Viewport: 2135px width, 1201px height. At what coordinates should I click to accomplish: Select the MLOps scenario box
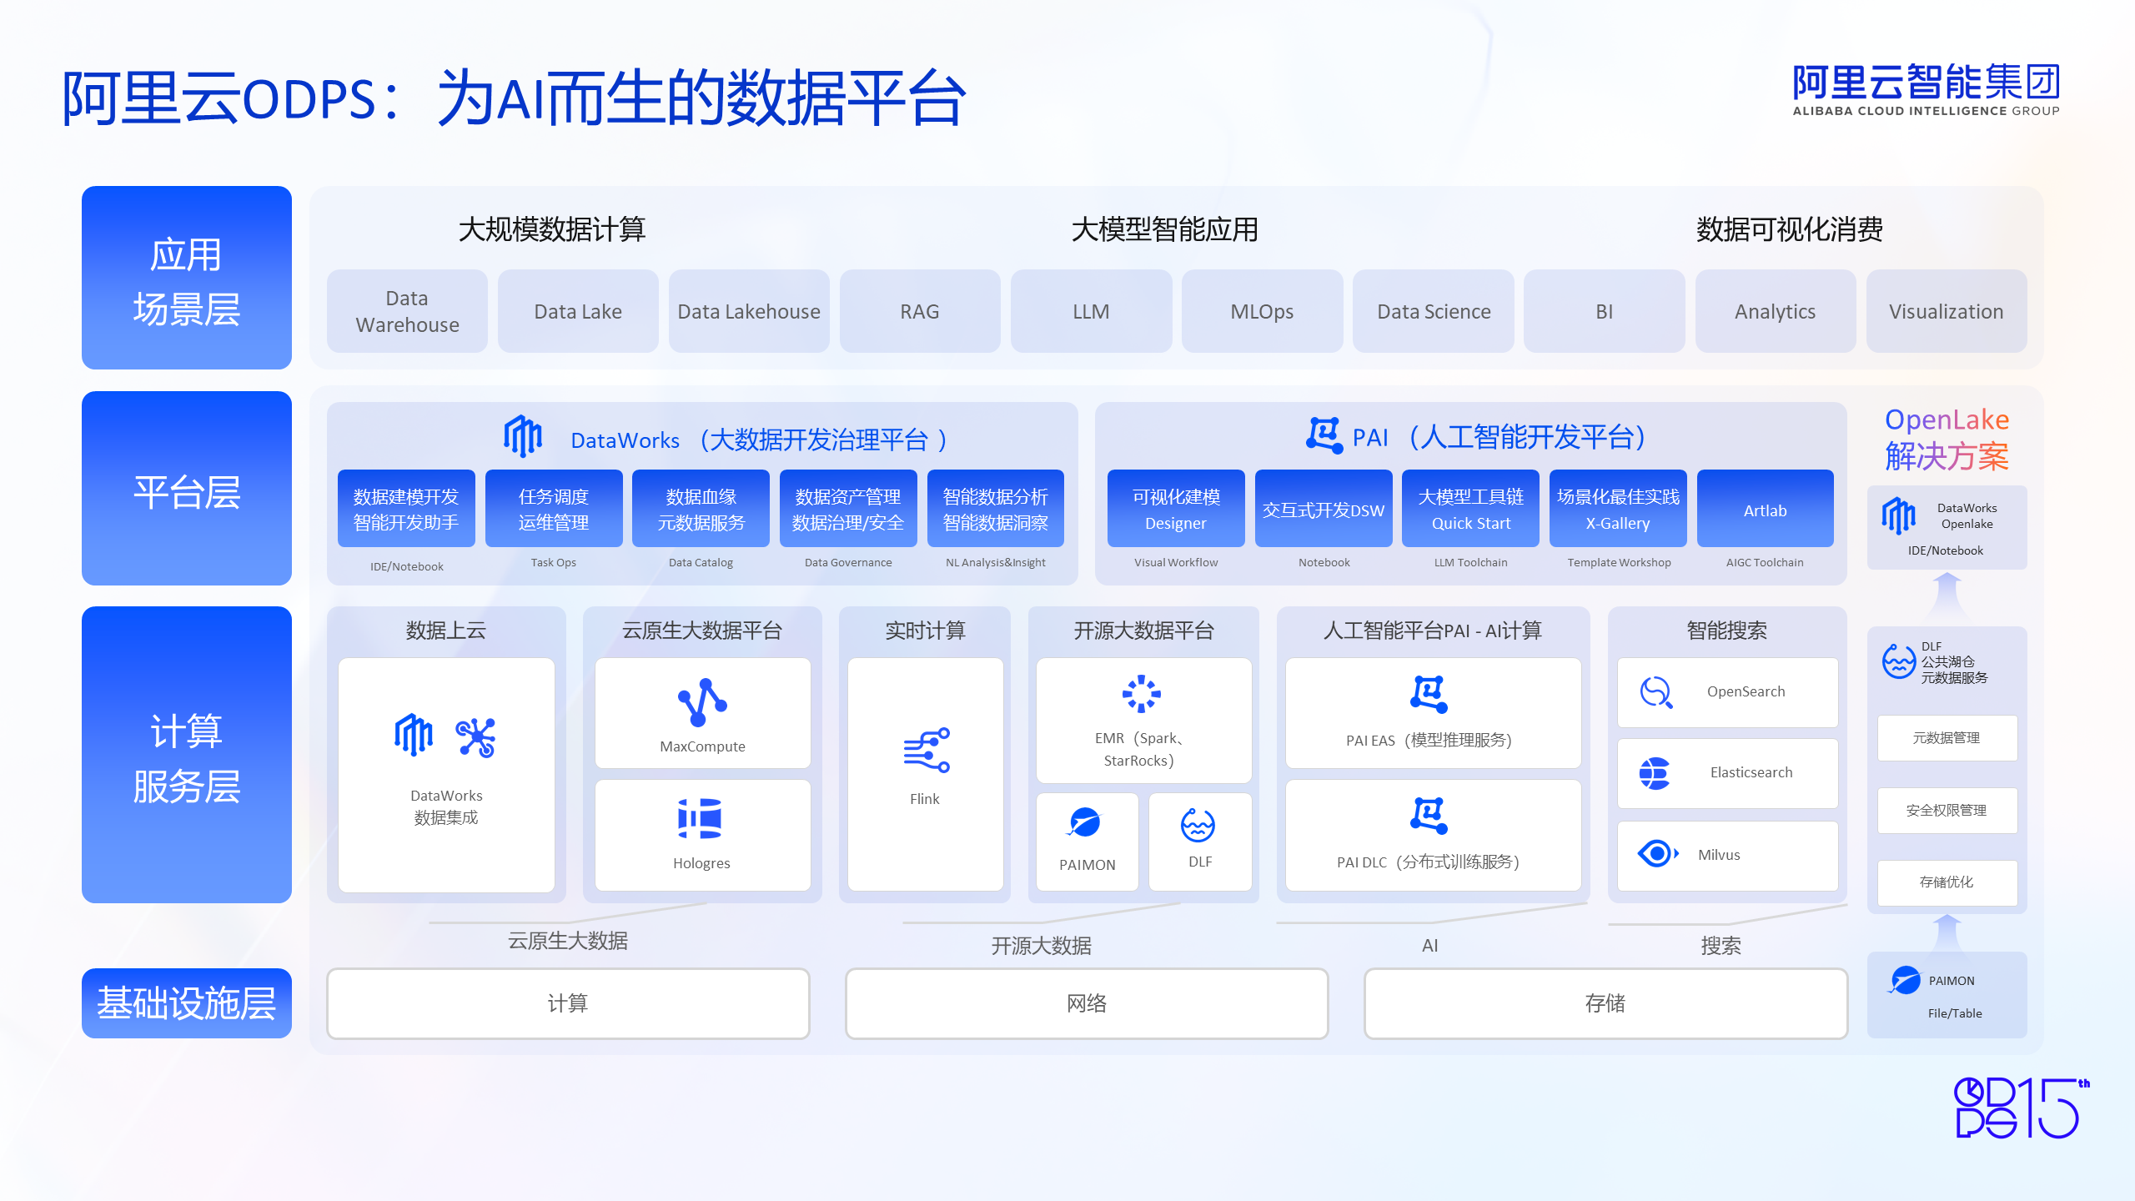point(1262,311)
